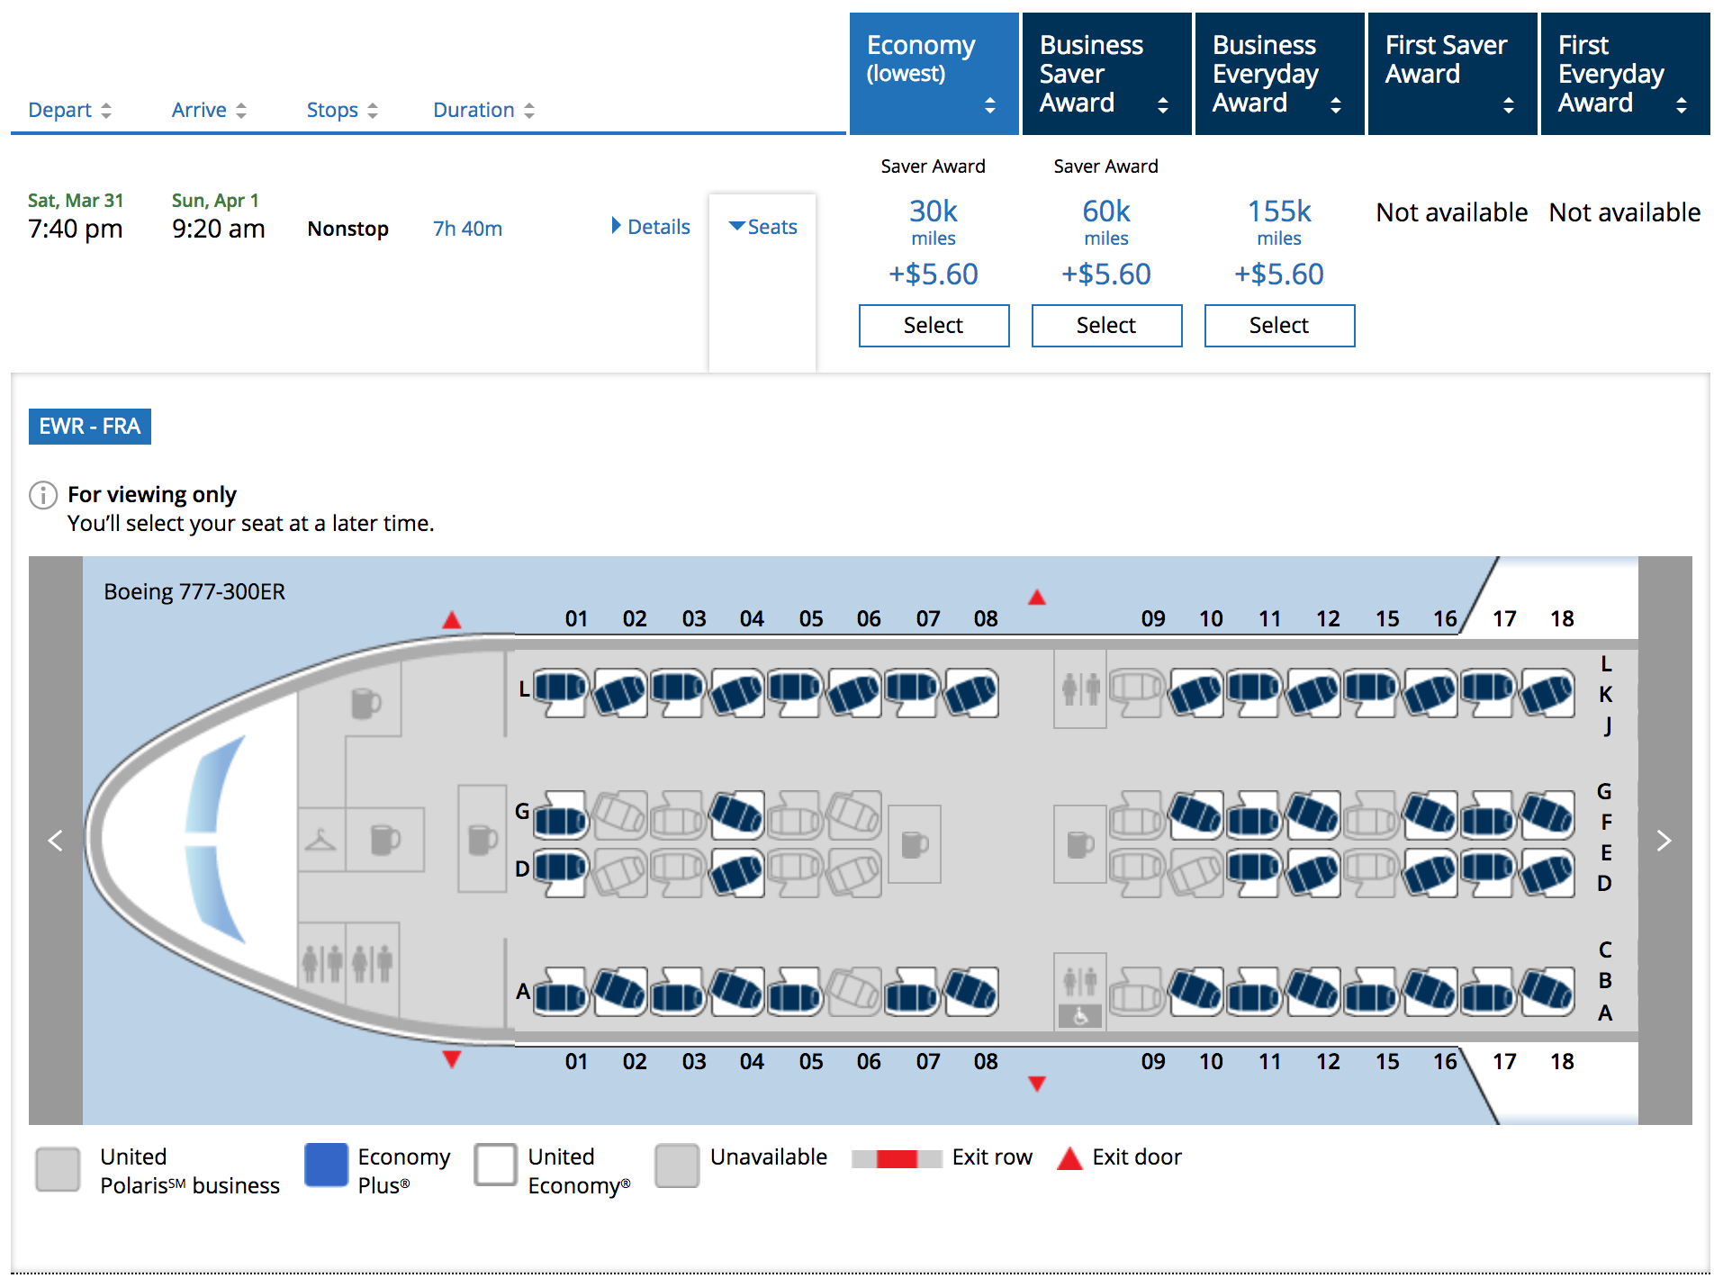Screen dimensions: 1723x1287
Task: Click seat 01L in the seat map
Action: pos(560,691)
